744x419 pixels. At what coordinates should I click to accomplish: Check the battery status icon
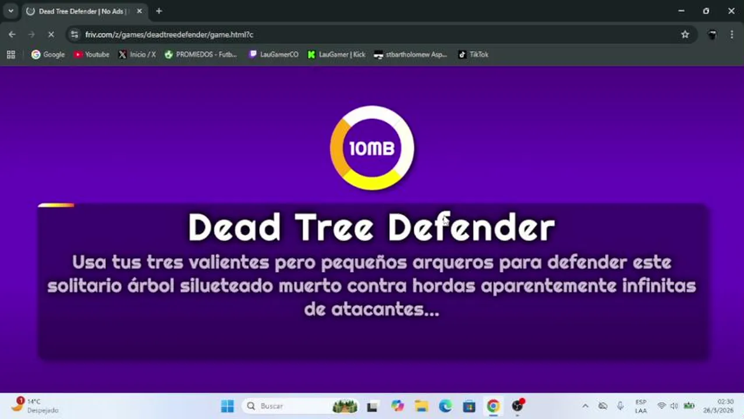pyautogui.click(x=689, y=406)
